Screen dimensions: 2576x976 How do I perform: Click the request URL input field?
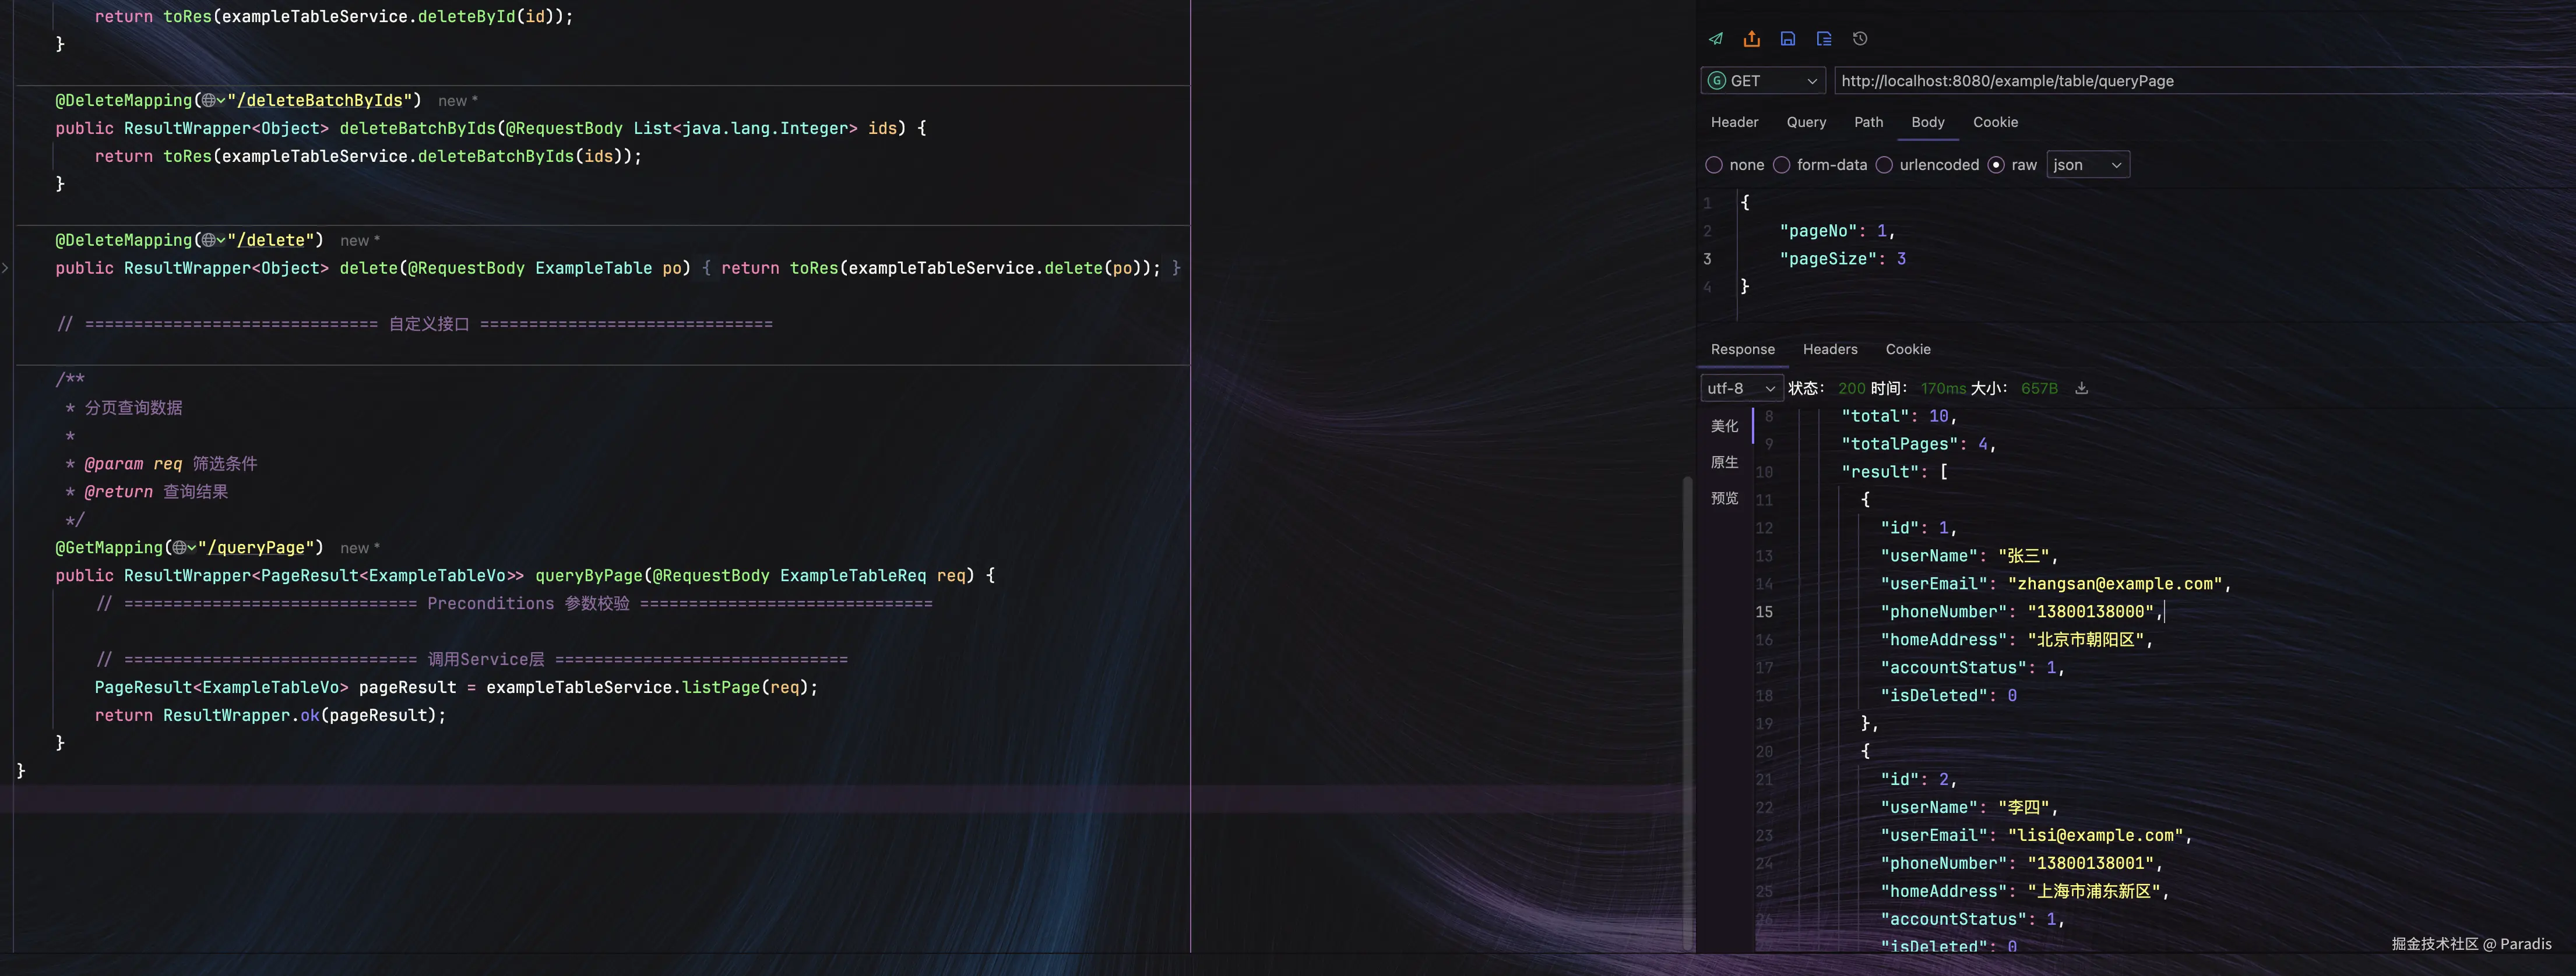tap(2200, 81)
